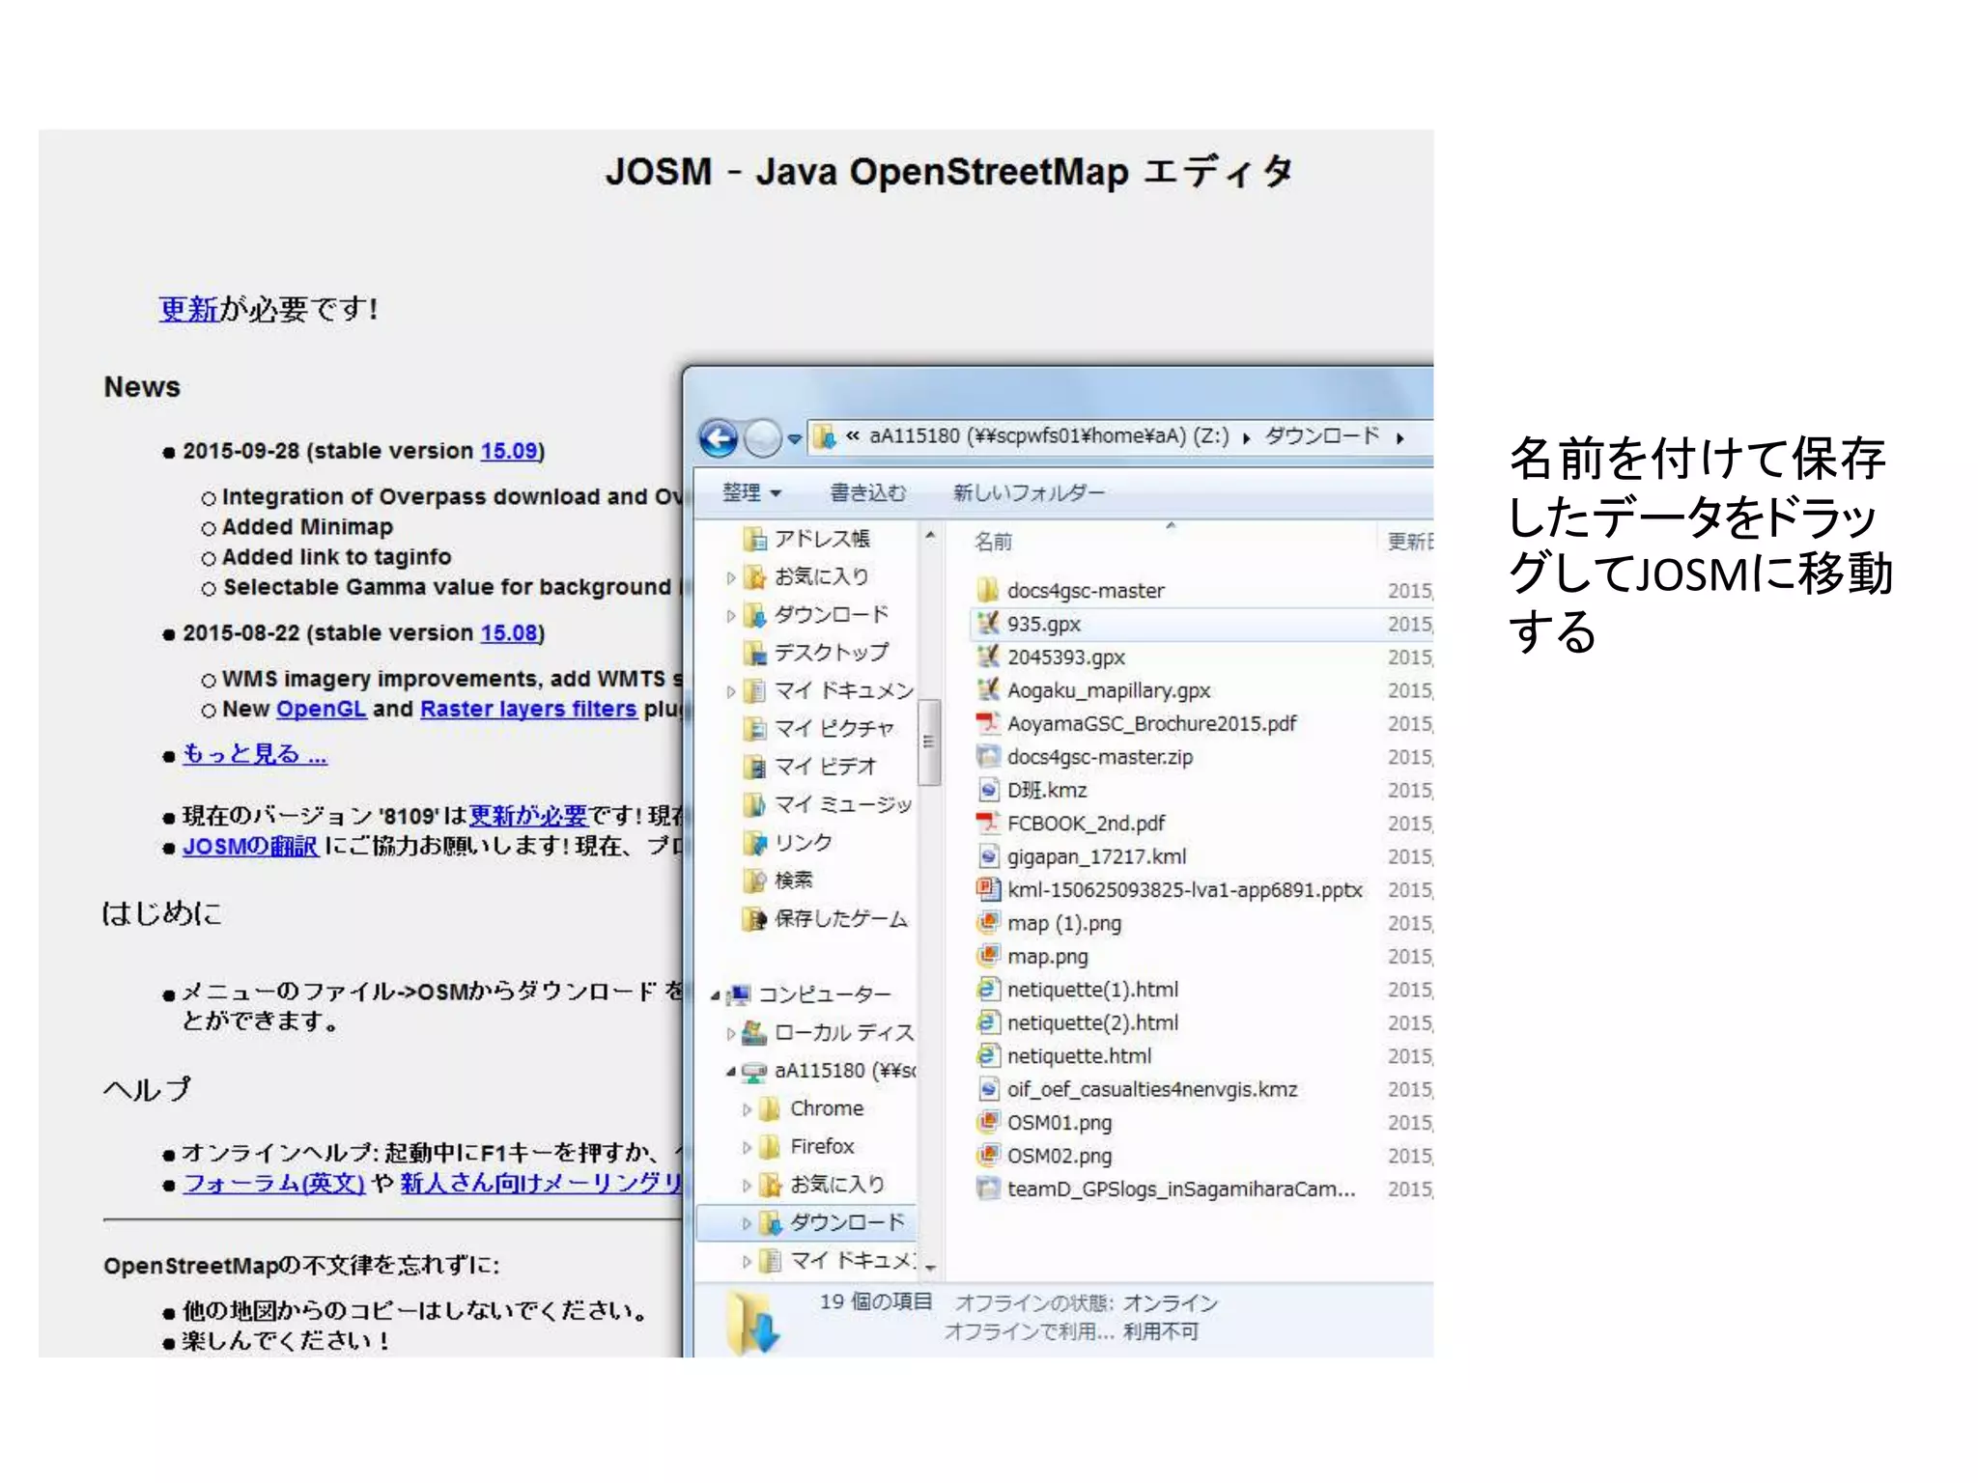Click the aA115180 (Z:) breadcrumb segment
Viewport: 1978px width, 1483px height.
(x=1049, y=436)
